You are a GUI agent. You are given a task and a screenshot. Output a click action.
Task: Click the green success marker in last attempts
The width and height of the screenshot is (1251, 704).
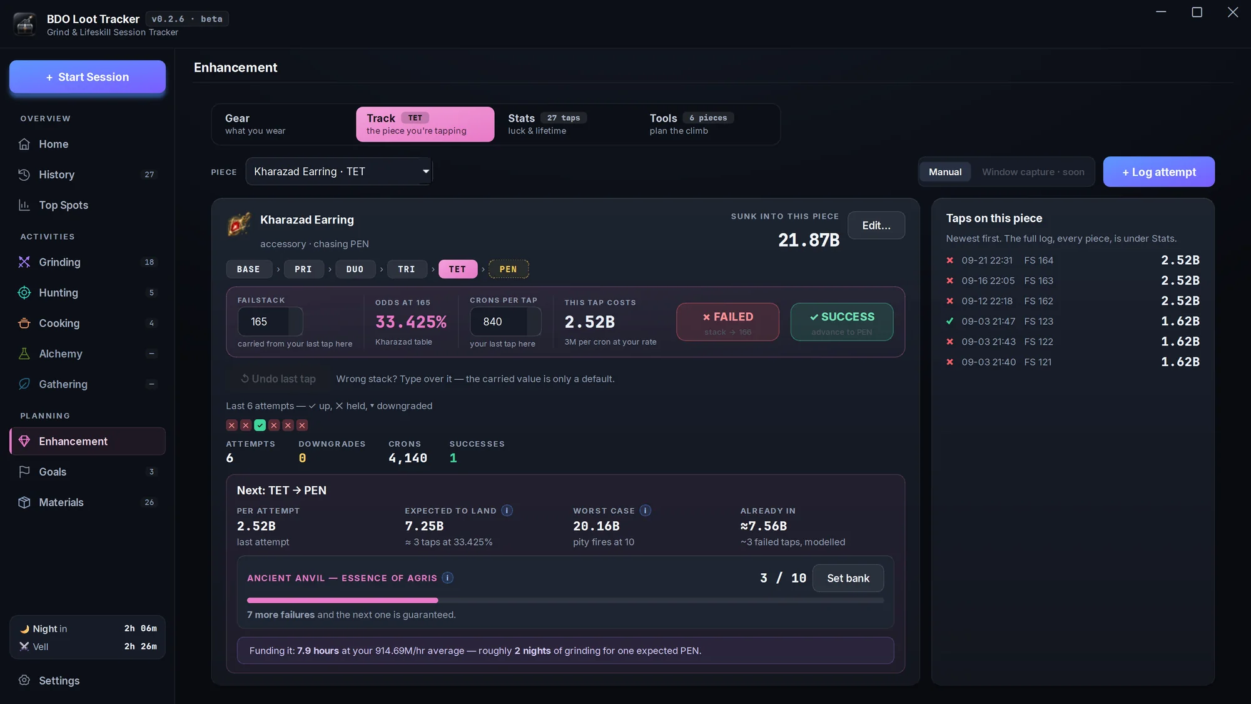[260, 426]
